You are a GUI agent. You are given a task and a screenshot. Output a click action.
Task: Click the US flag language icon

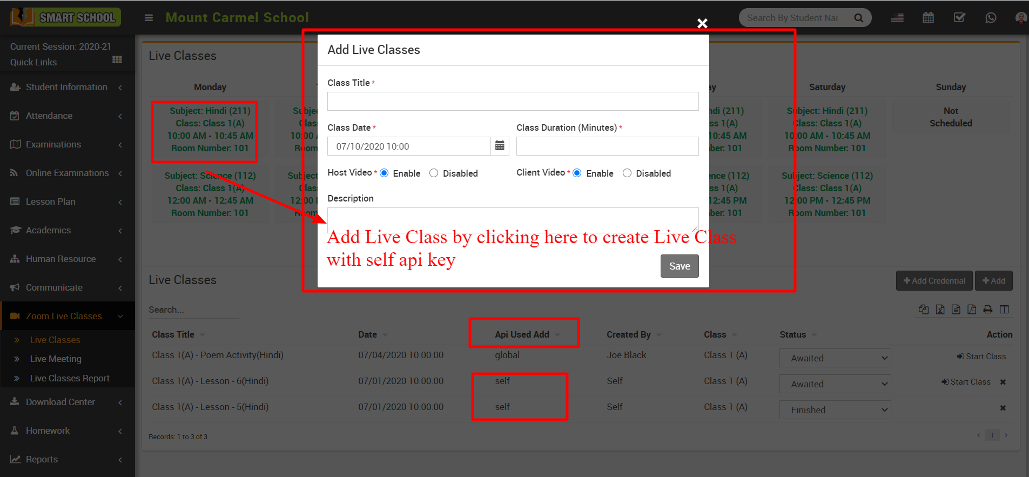[897, 18]
